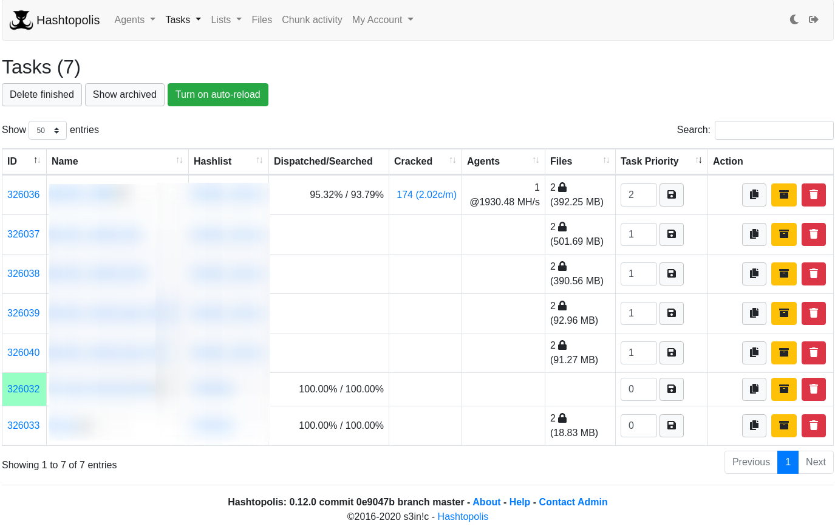The height and width of the screenshot is (526, 835).
Task: Archive task 326037 with the yellow button
Action: (783, 234)
